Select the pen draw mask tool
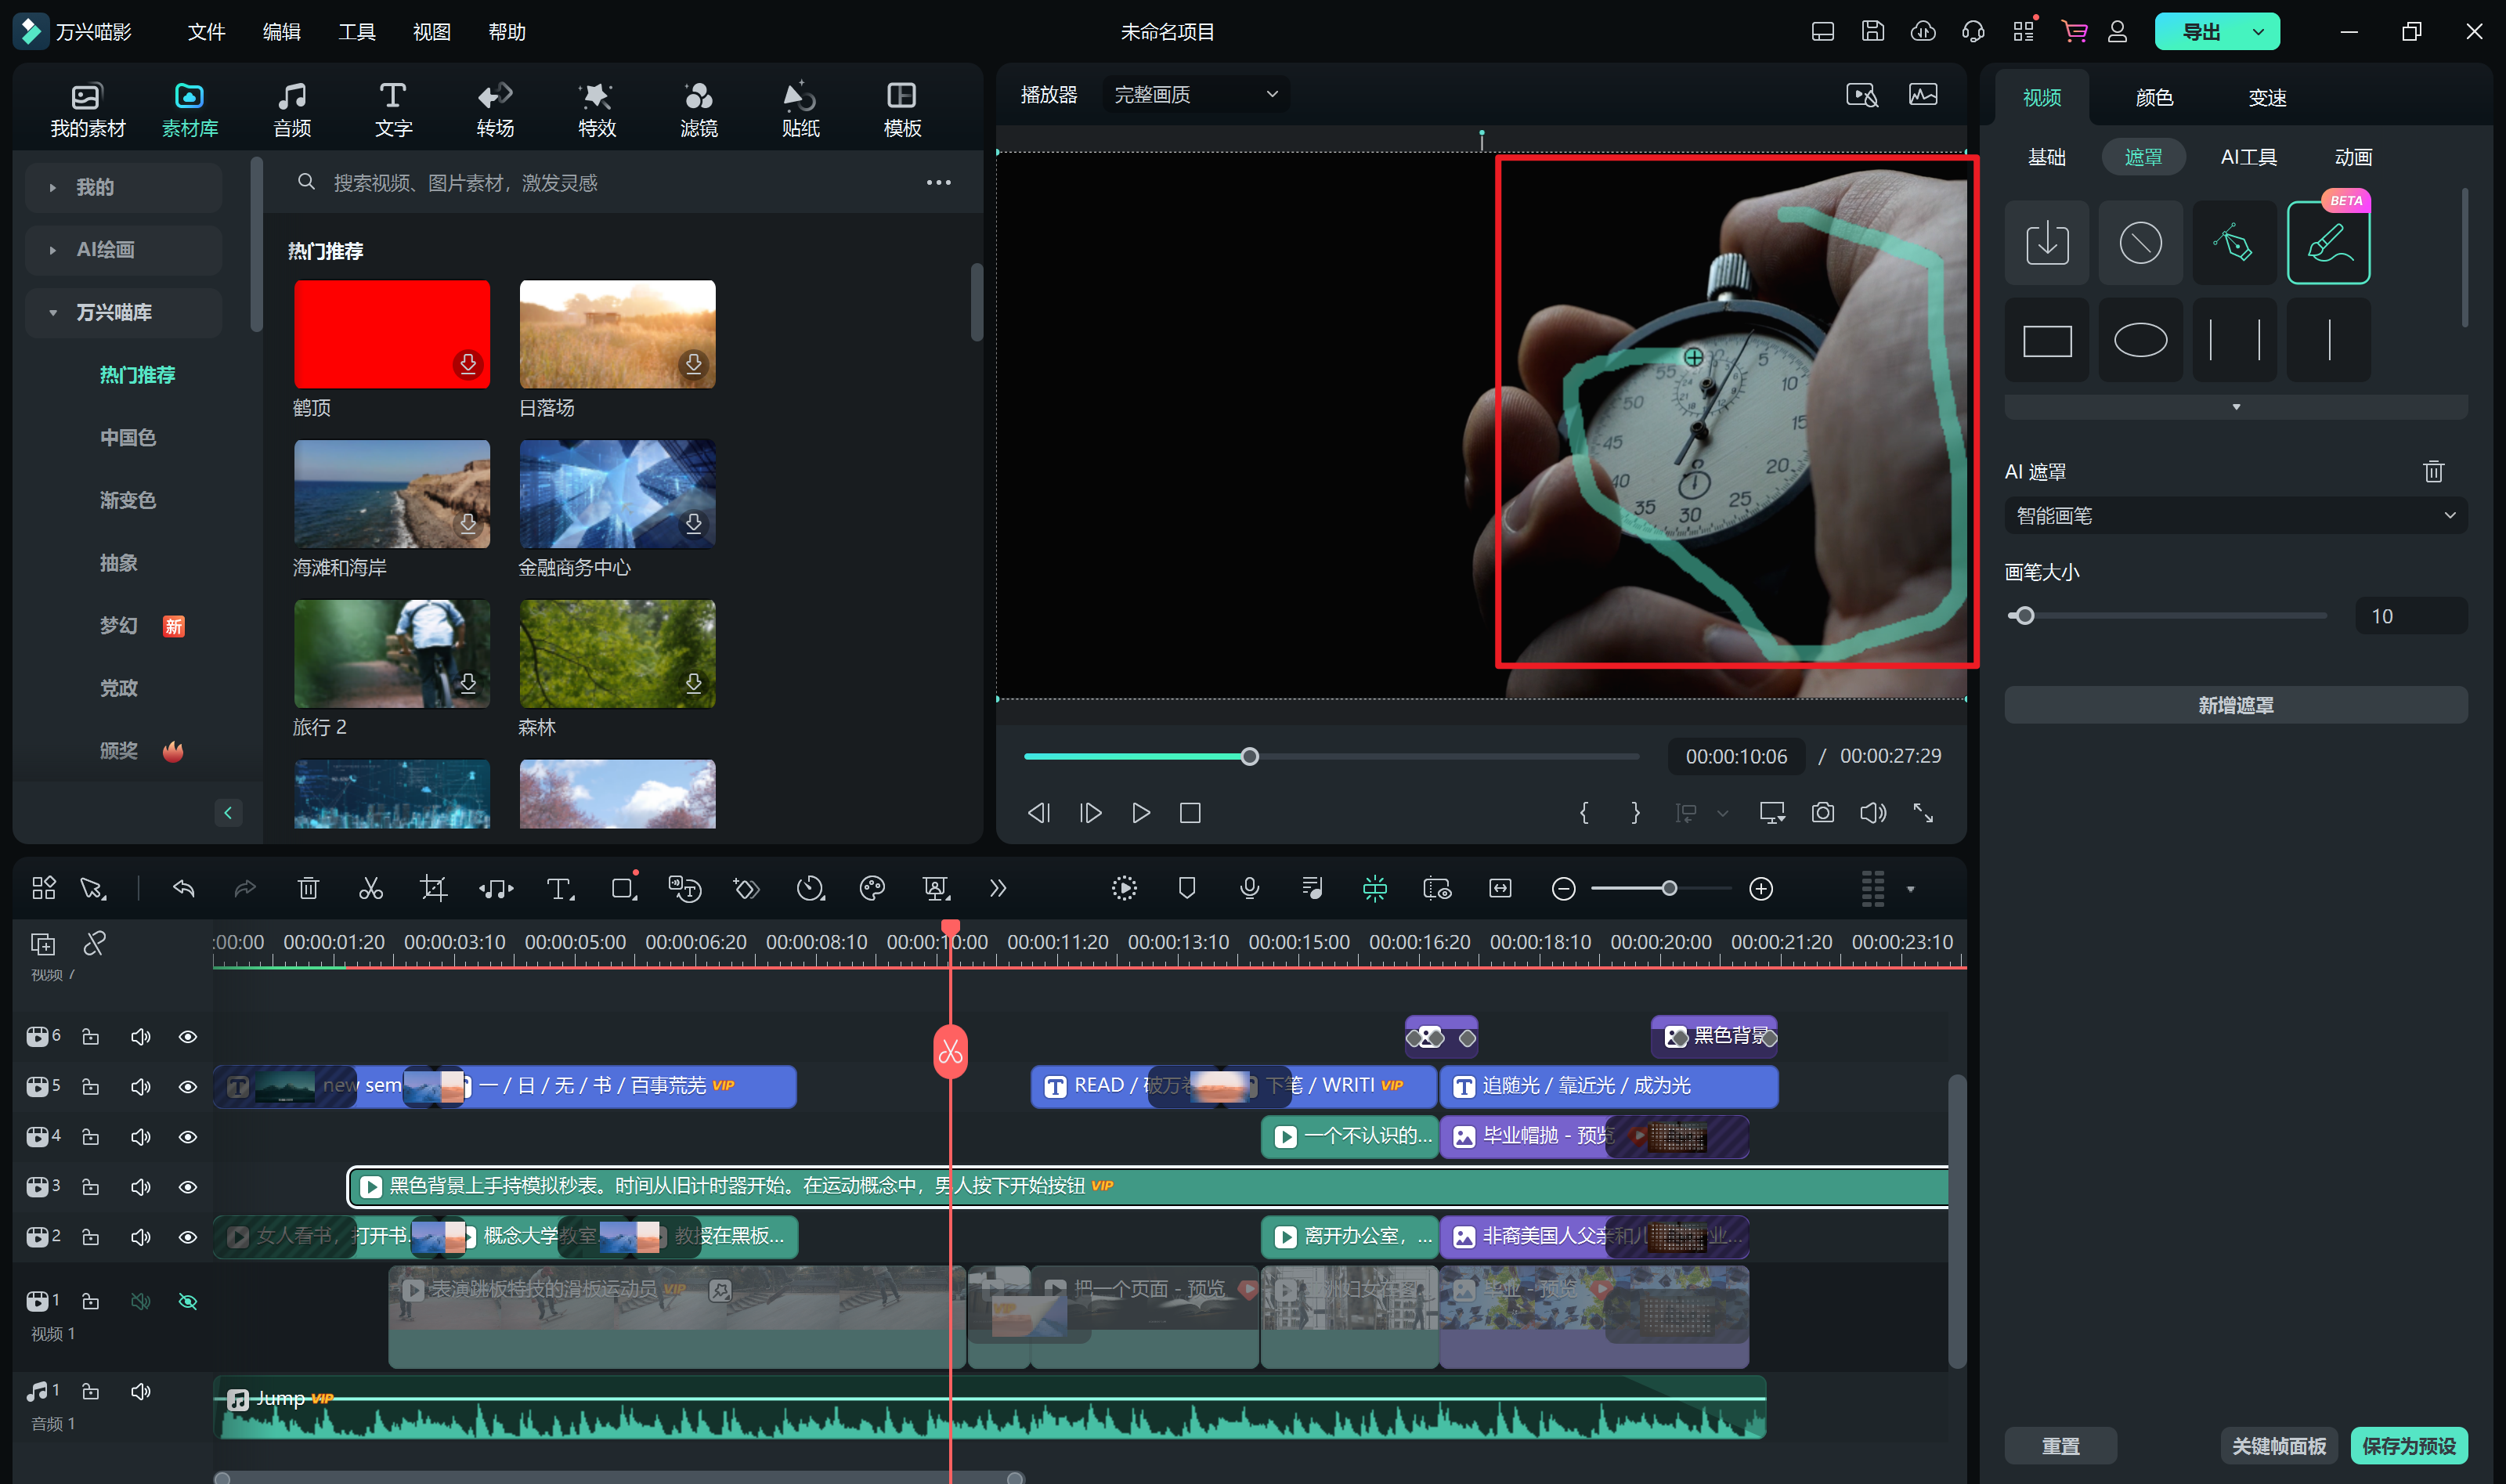The image size is (2506, 1484). pos(2233,243)
